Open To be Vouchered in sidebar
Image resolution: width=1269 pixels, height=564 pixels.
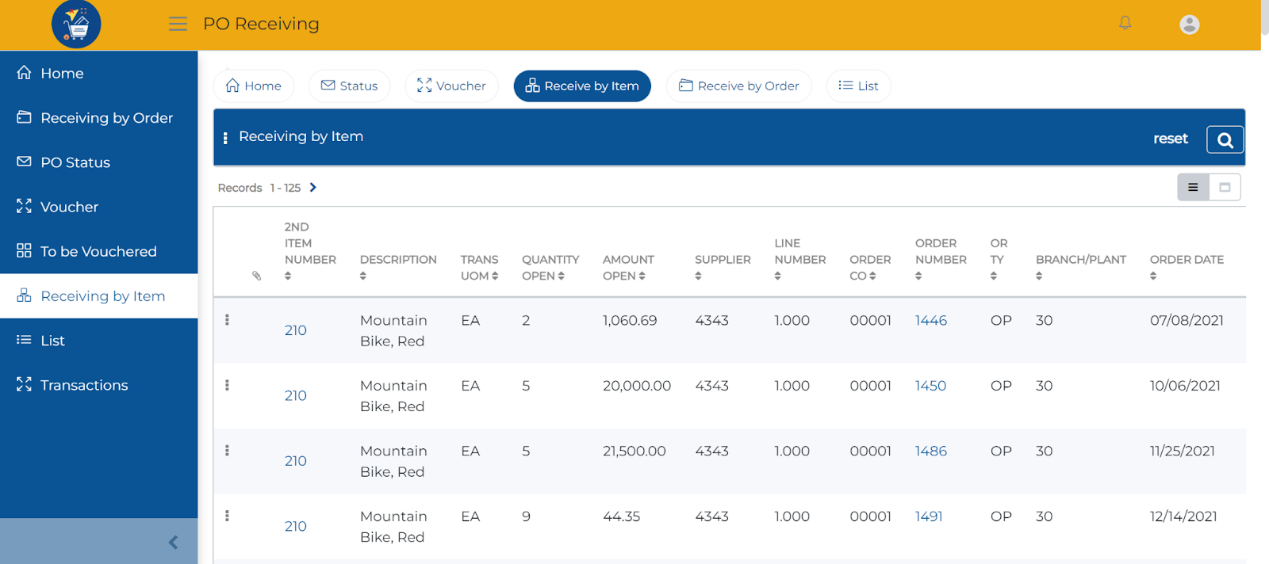pos(99,251)
